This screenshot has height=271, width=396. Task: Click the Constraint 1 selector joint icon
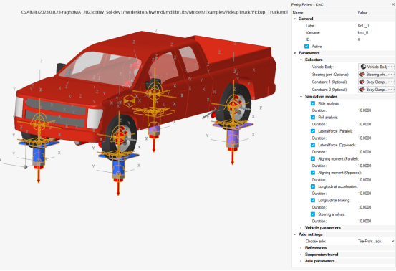[362, 82]
